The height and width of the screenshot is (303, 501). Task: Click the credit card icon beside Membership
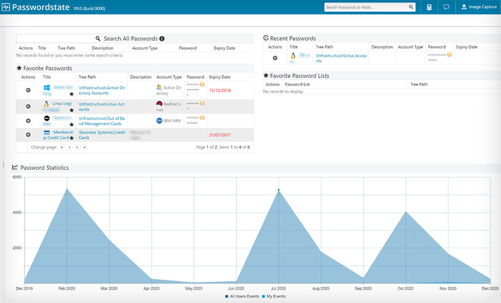pyautogui.click(x=47, y=132)
